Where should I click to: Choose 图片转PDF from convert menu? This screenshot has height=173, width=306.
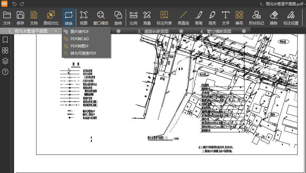click(x=80, y=32)
